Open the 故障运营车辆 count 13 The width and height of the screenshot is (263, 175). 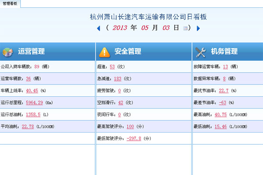(225, 66)
